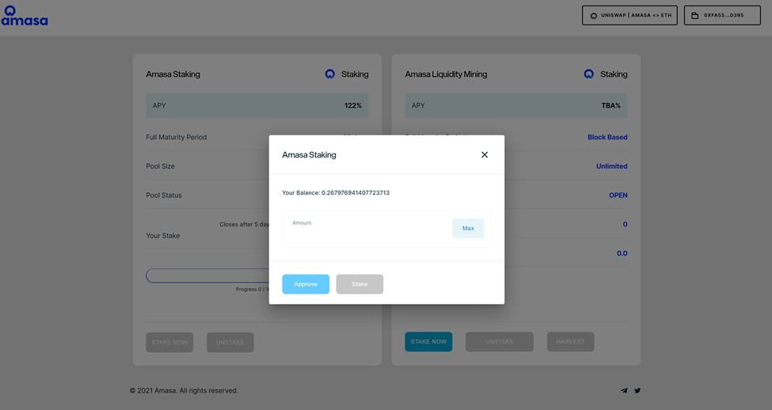Click the wallet icon in address button
Screen dimensions: 772x410
click(x=694, y=15)
